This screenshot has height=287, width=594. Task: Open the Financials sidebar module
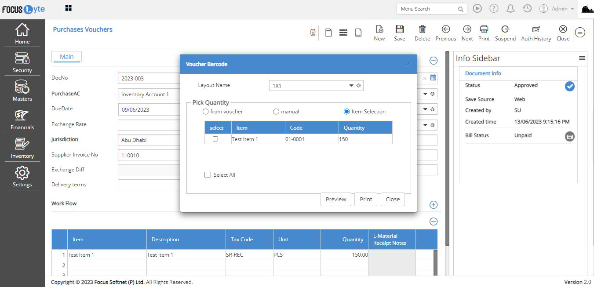22,119
